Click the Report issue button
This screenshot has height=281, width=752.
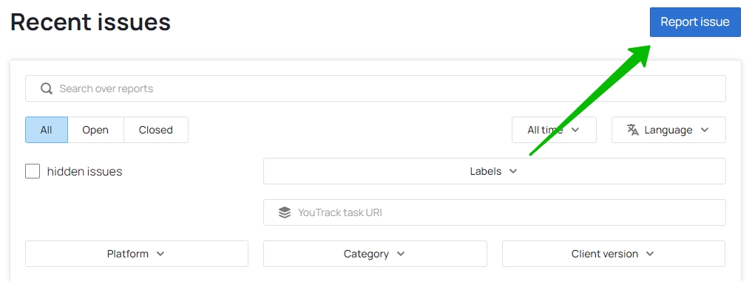695,22
